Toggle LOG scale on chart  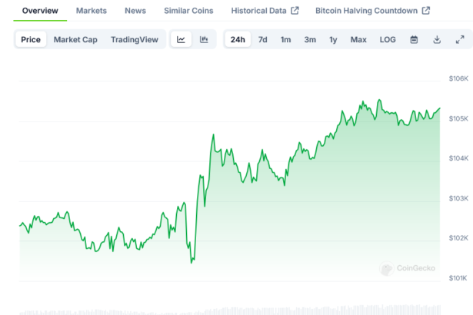[x=388, y=40]
